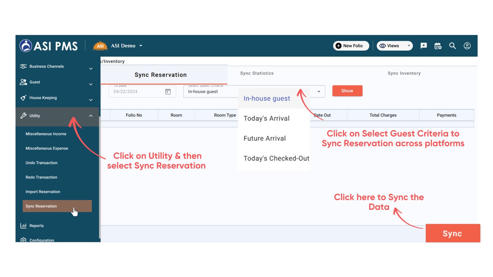Expand the ASI Demo property dropdown
This screenshot has height=277, width=493.
(x=141, y=46)
